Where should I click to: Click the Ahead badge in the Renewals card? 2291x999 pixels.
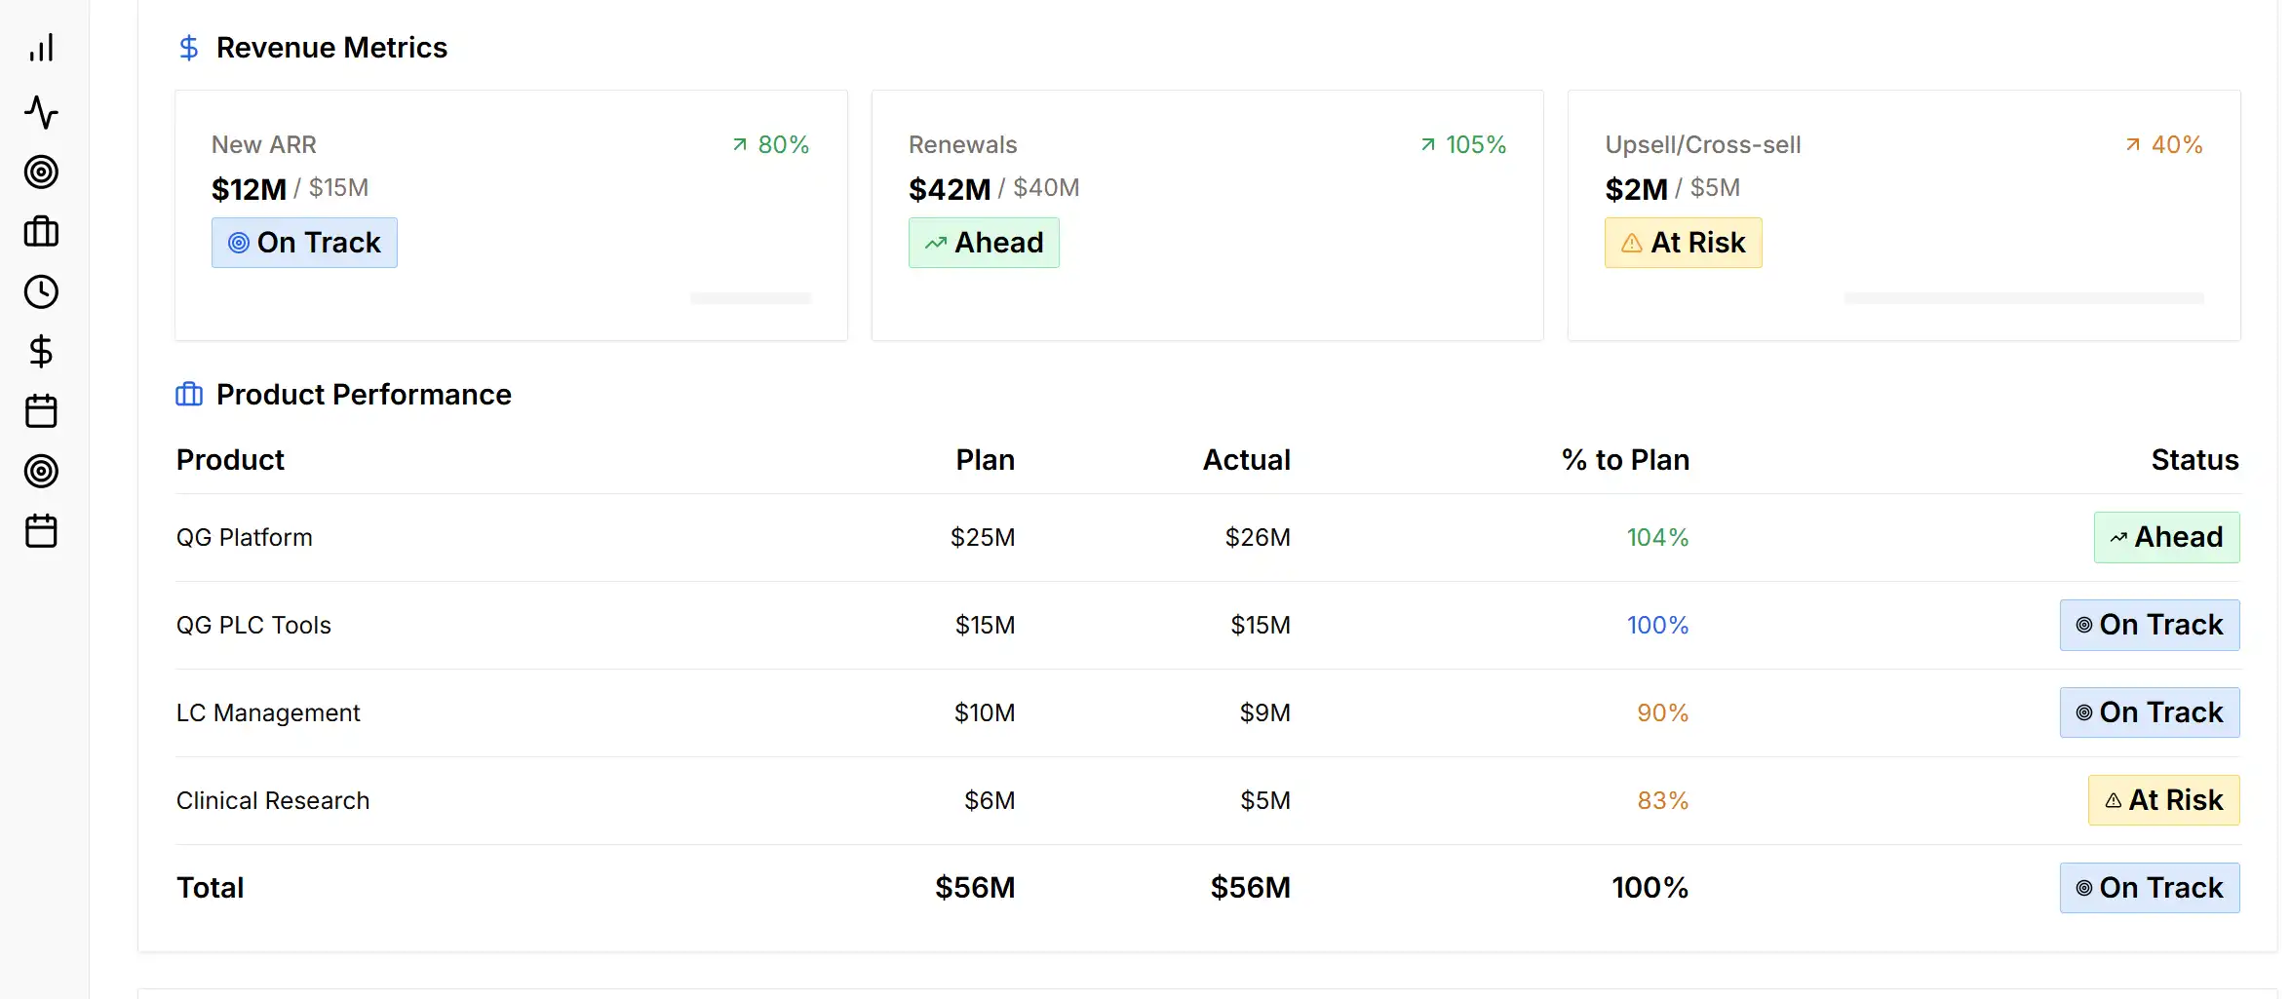tap(984, 243)
